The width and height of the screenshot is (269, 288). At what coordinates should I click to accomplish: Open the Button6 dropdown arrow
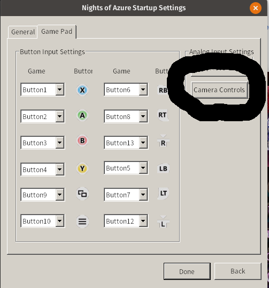pyautogui.click(x=143, y=90)
